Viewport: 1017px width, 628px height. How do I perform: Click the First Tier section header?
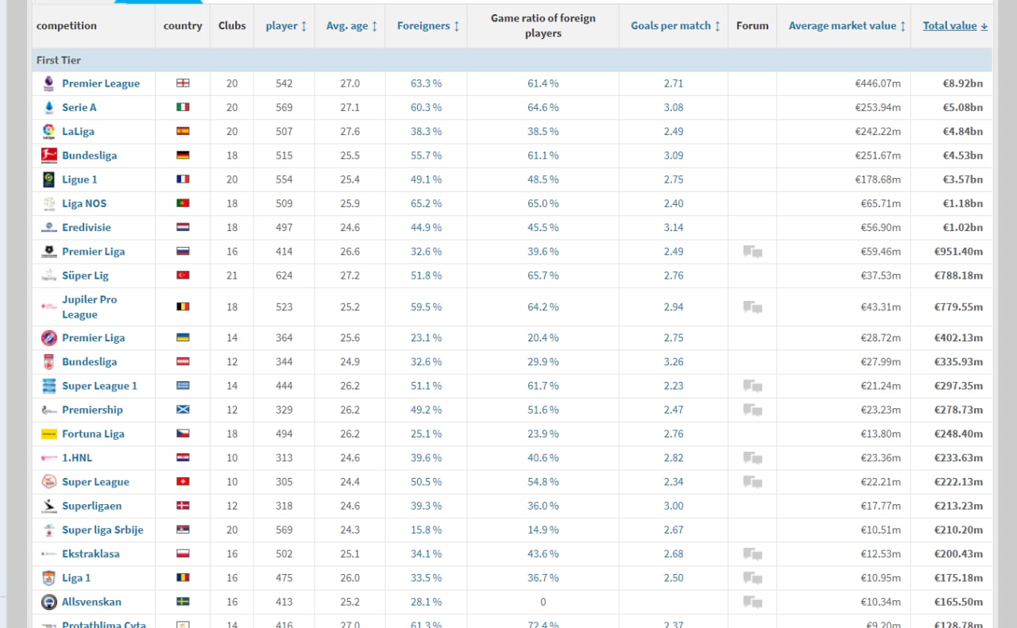point(512,60)
